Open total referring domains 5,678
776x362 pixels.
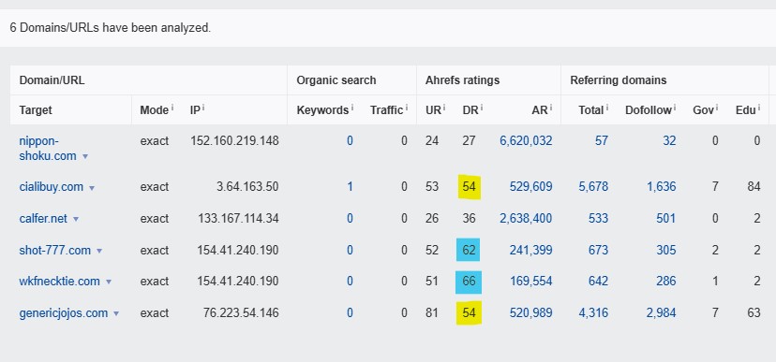593,187
